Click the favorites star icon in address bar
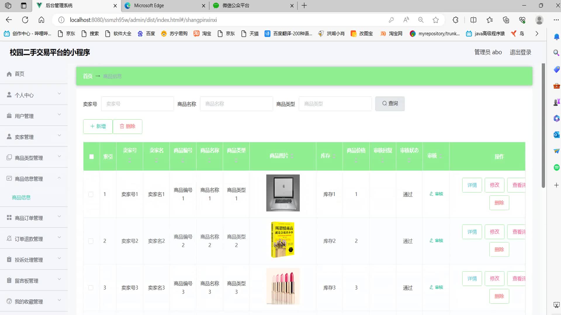The width and height of the screenshot is (561, 315). (436, 20)
